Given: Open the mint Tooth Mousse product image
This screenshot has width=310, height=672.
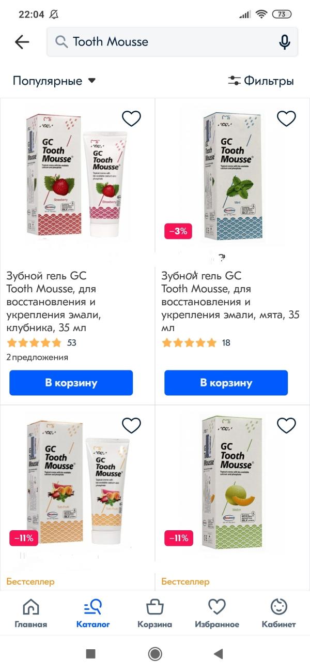Looking at the screenshot, I should coord(233,176).
